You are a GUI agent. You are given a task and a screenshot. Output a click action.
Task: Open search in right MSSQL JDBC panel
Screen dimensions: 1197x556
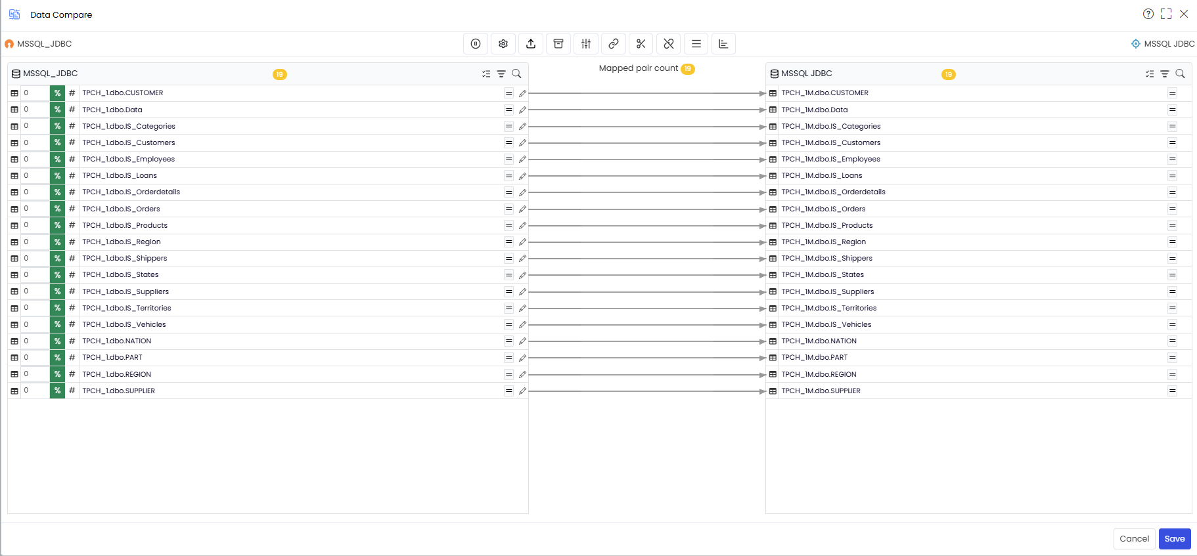pyautogui.click(x=1180, y=74)
